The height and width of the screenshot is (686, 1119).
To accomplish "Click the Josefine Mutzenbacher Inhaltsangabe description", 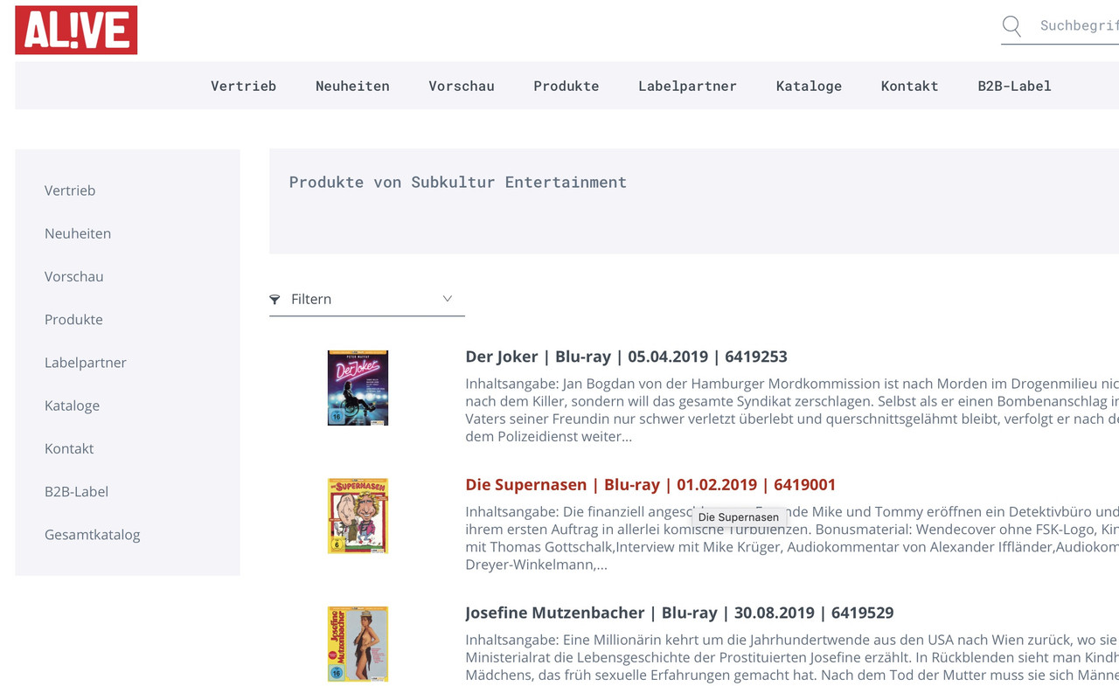I will (792, 658).
